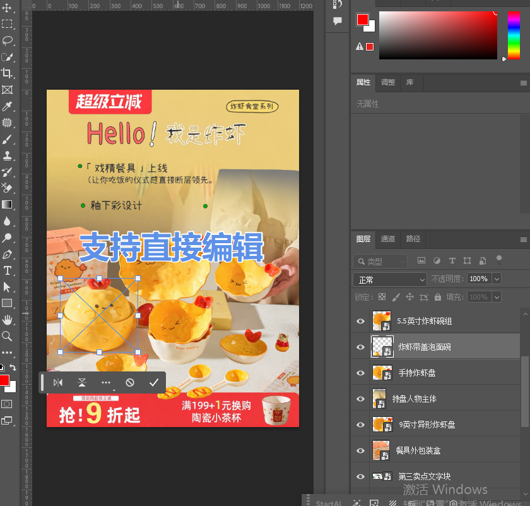
Task: Toggle the layer filter on/off switch
Action: click(x=498, y=260)
